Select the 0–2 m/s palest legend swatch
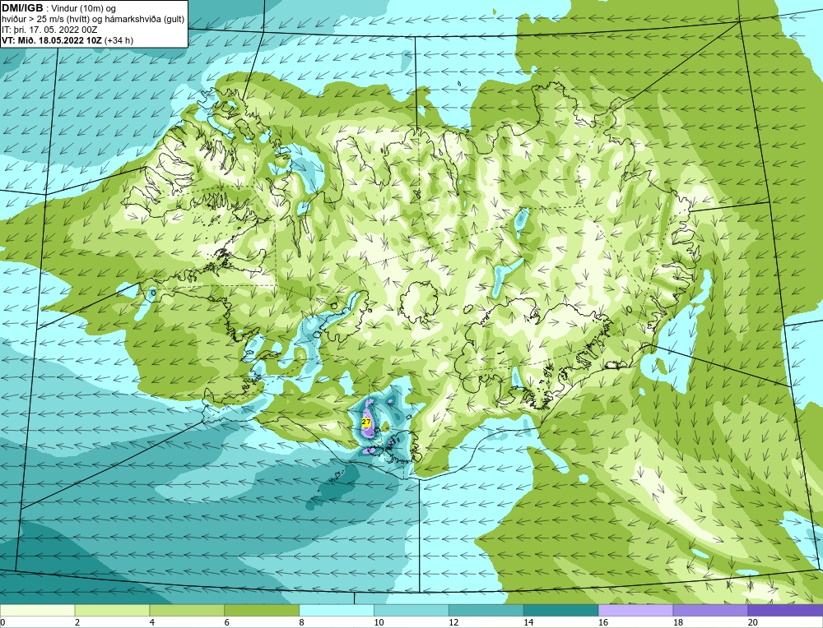823x628 pixels. (38, 610)
